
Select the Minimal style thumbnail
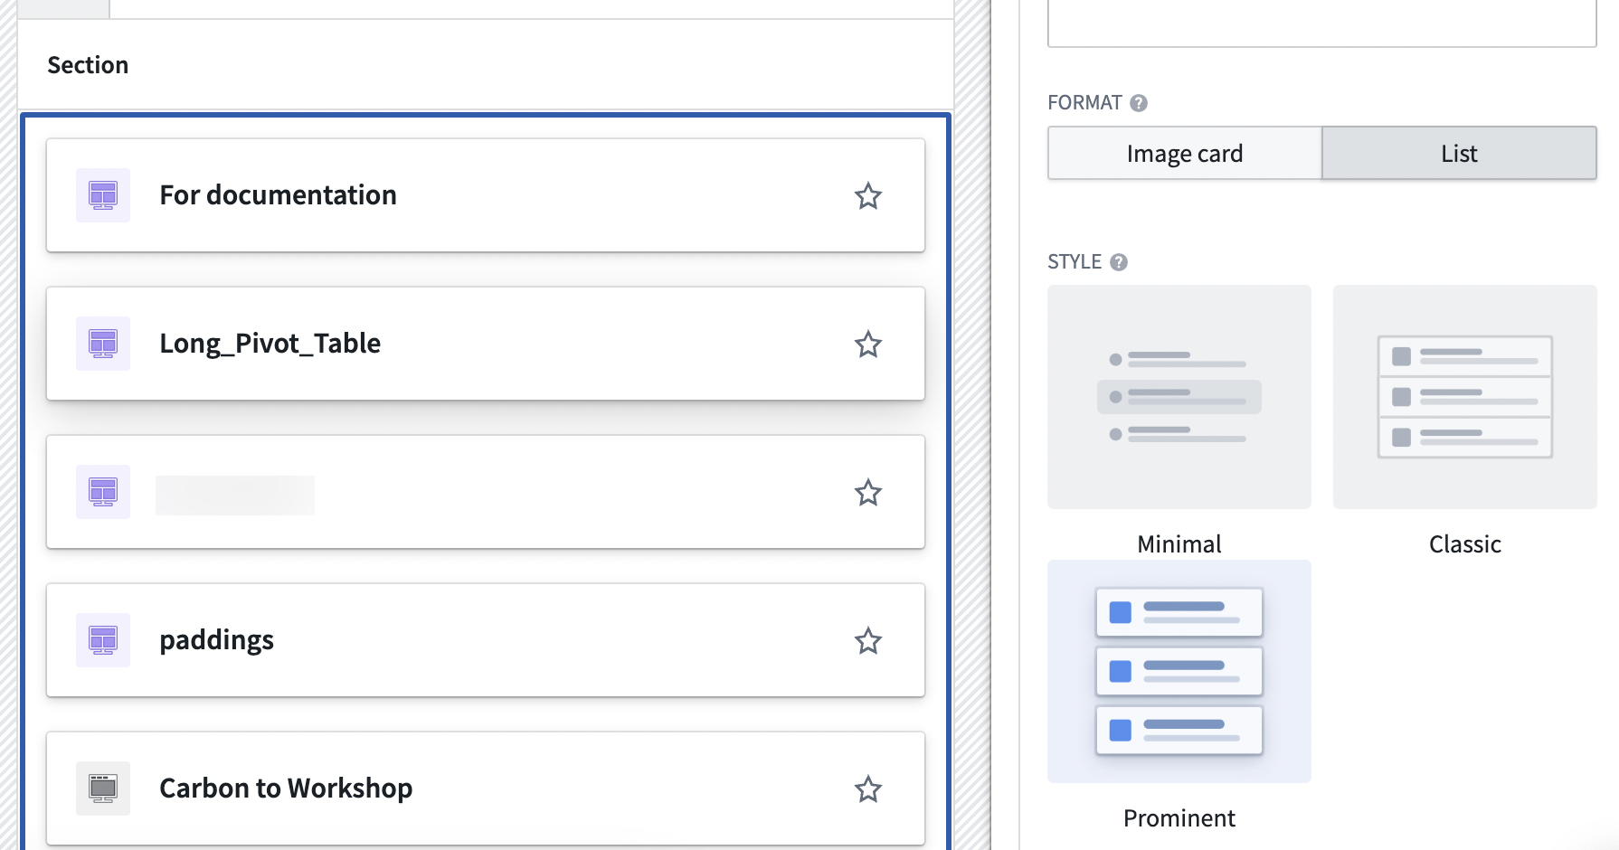[1179, 397]
